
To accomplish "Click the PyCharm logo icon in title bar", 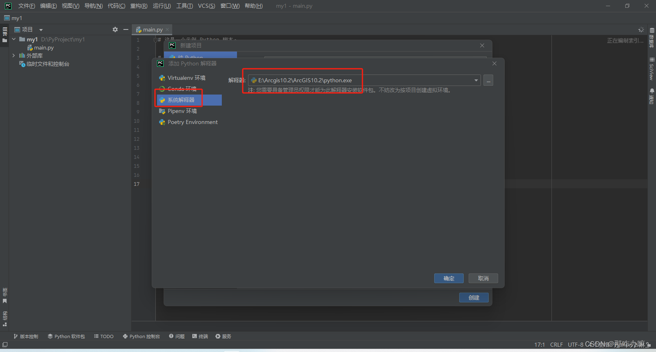I will tap(8, 6).
